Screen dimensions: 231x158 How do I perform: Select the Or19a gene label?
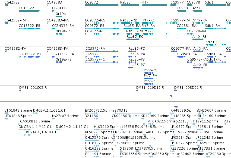61,14
